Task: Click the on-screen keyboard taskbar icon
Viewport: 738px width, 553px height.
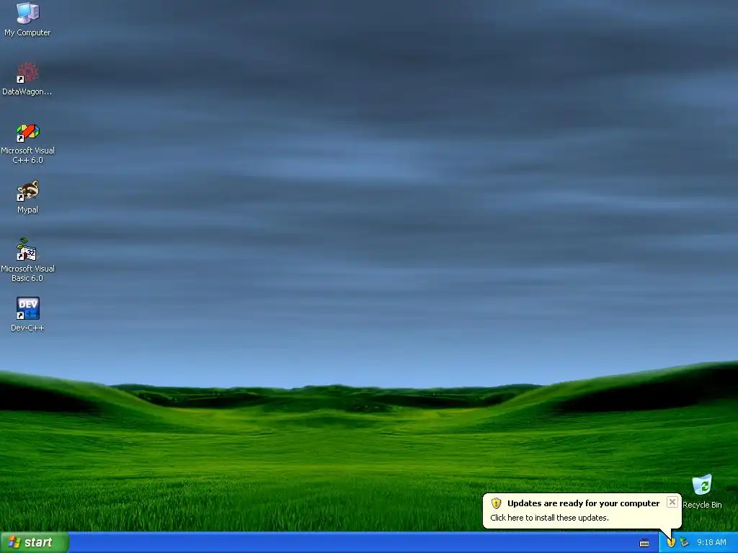Action: [644, 543]
